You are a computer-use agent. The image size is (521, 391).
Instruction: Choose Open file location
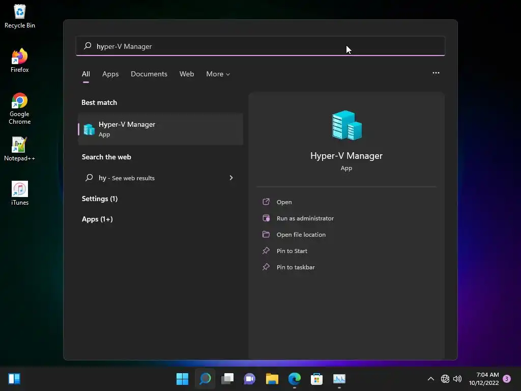tap(301, 234)
